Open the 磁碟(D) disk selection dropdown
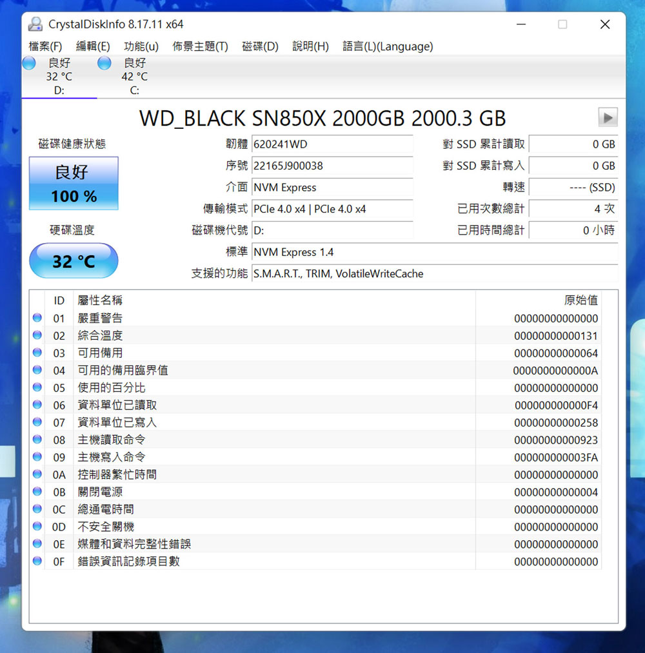This screenshot has width=645, height=653. click(259, 46)
